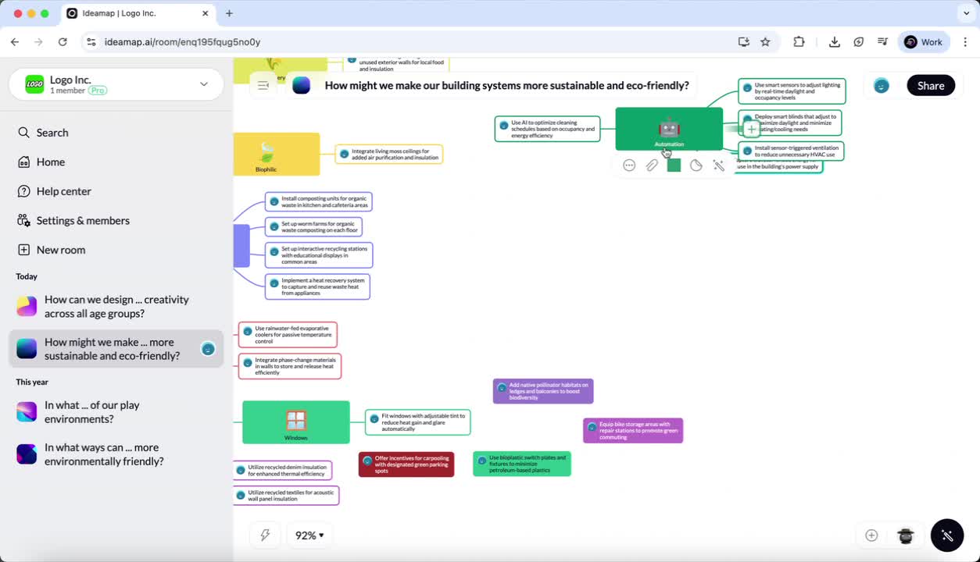Click the spy hat icon near the zoom controls
Image resolution: width=980 pixels, height=562 pixels.
[x=905, y=535]
